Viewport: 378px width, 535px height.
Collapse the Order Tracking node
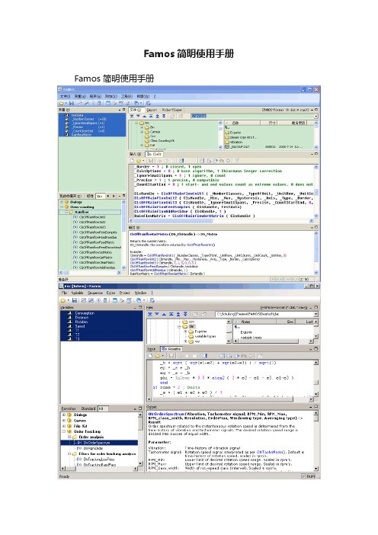click(64, 431)
